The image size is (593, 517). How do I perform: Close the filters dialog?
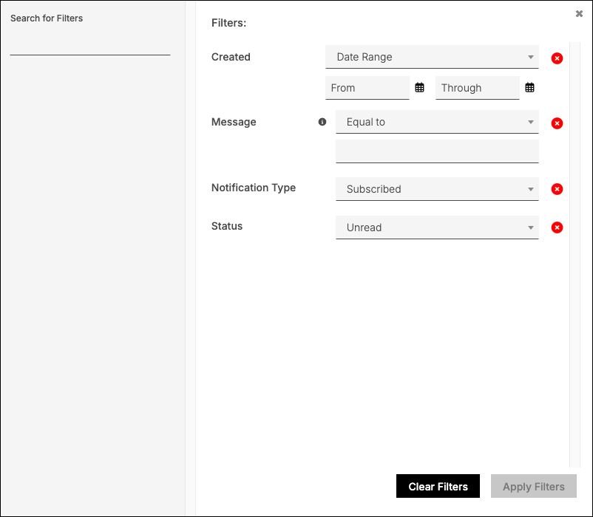(579, 13)
